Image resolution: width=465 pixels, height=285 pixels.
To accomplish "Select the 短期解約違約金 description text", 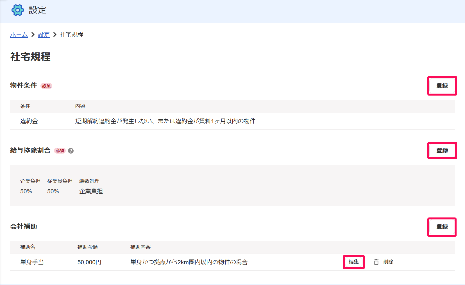I will 165,121.
